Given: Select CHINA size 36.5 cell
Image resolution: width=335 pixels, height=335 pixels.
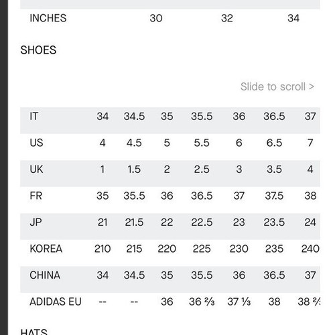Looking at the screenshot, I should click(274, 275).
